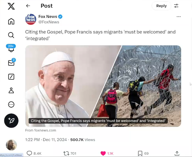Open post view settings sliders icon
192x157 pixels.
[176, 6]
